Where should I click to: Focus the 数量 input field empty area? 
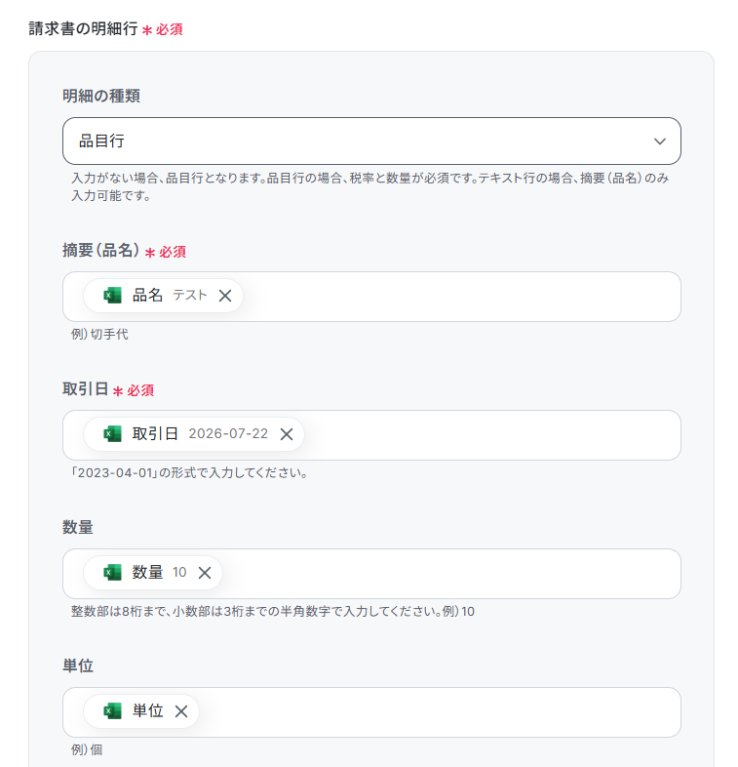click(x=449, y=573)
